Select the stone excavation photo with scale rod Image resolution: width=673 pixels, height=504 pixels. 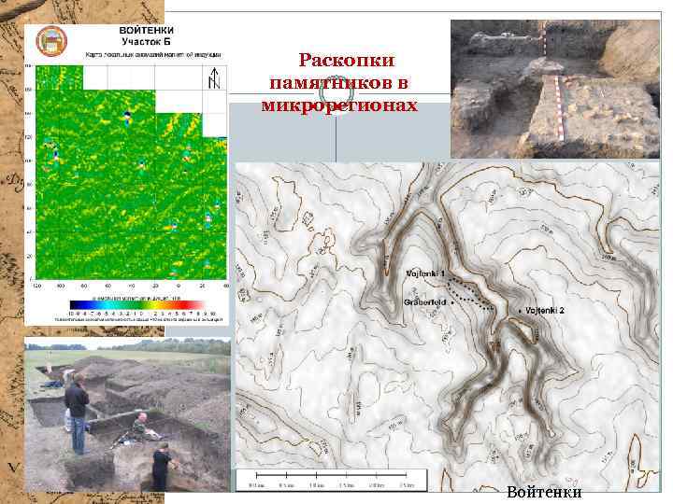pyautogui.click(x=555, y=90)
